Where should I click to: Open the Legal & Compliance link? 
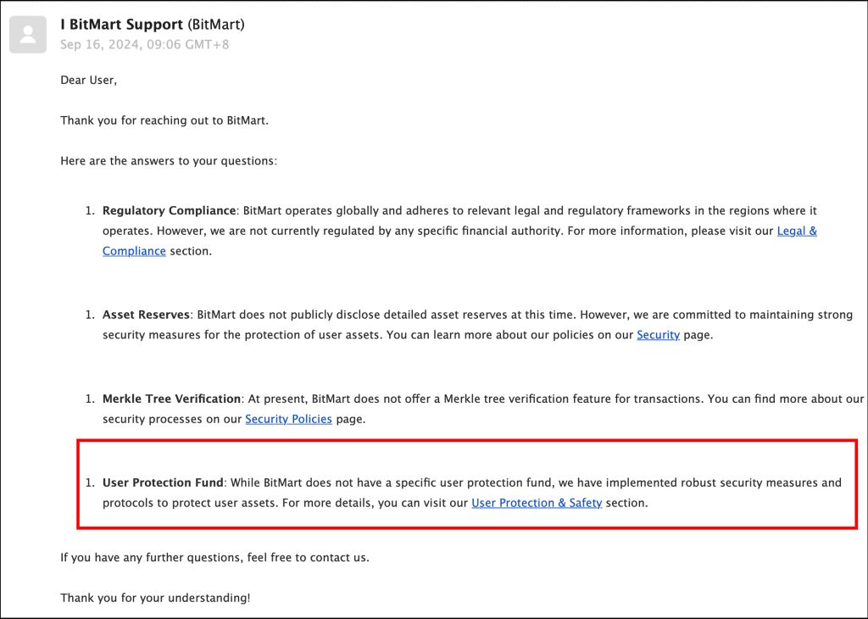797,231
